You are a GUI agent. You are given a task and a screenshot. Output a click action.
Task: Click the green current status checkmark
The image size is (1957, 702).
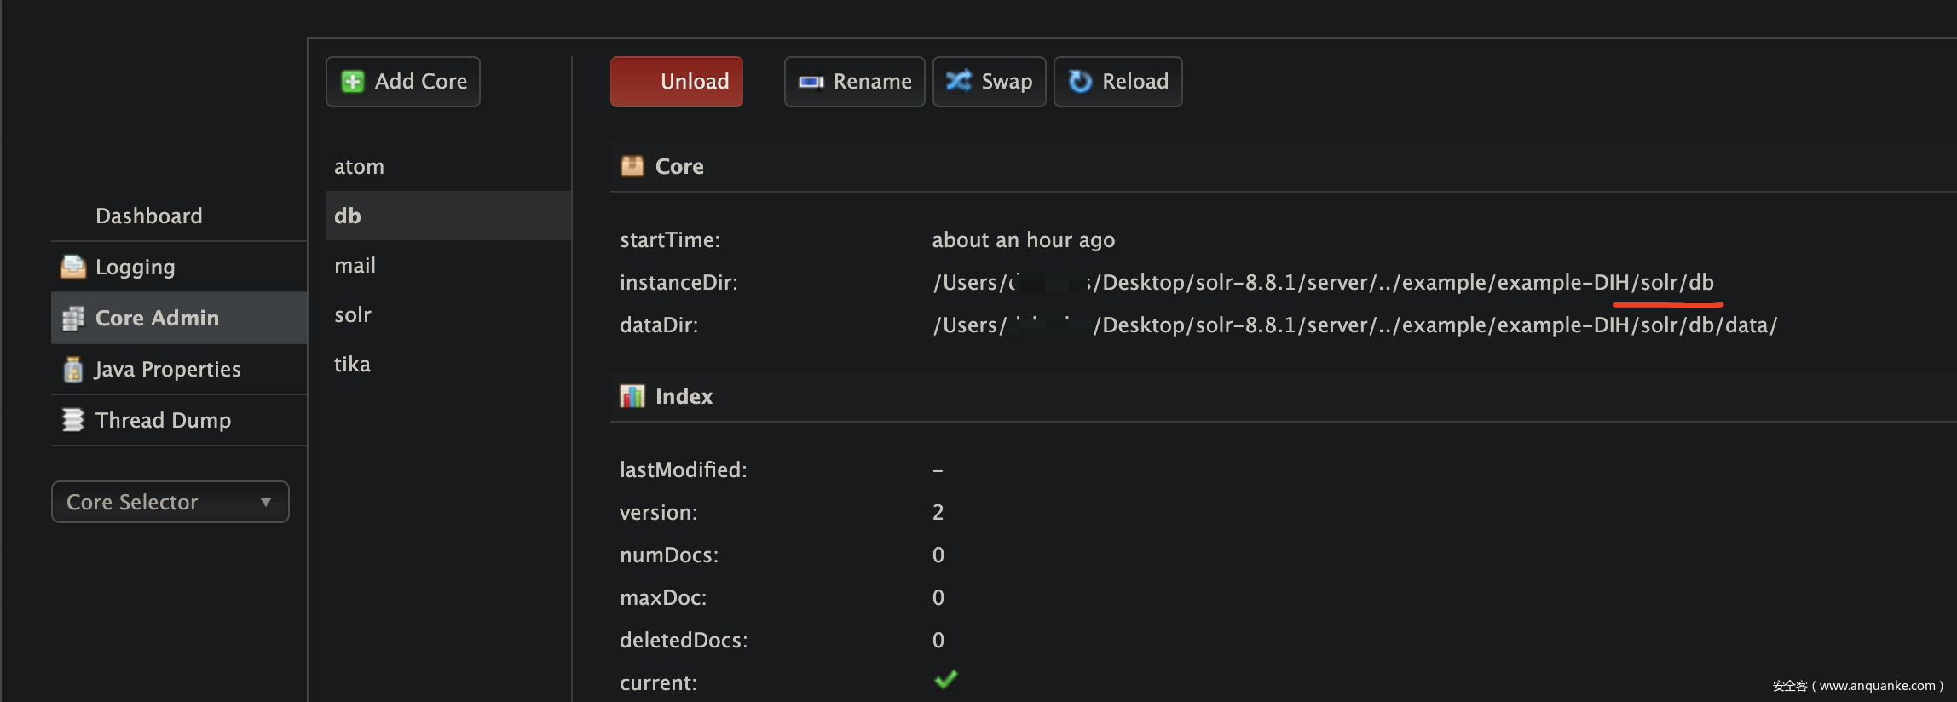click(945, 680)
